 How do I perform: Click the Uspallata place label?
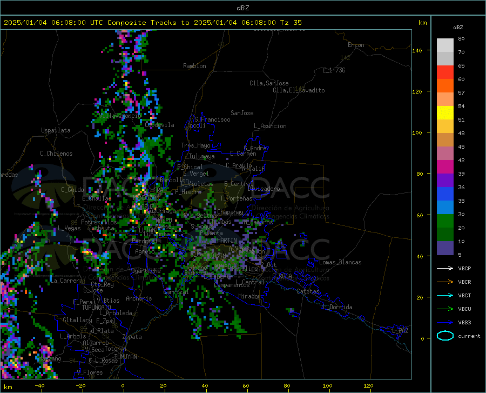pyautogui.click(x=56, y=130)
